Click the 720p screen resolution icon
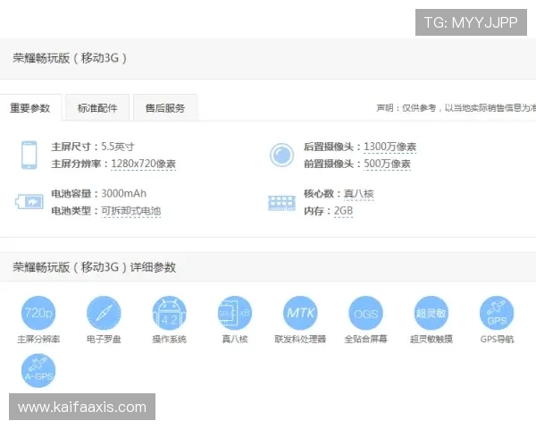This screenshot has width=536, height=429. point(38,313)
